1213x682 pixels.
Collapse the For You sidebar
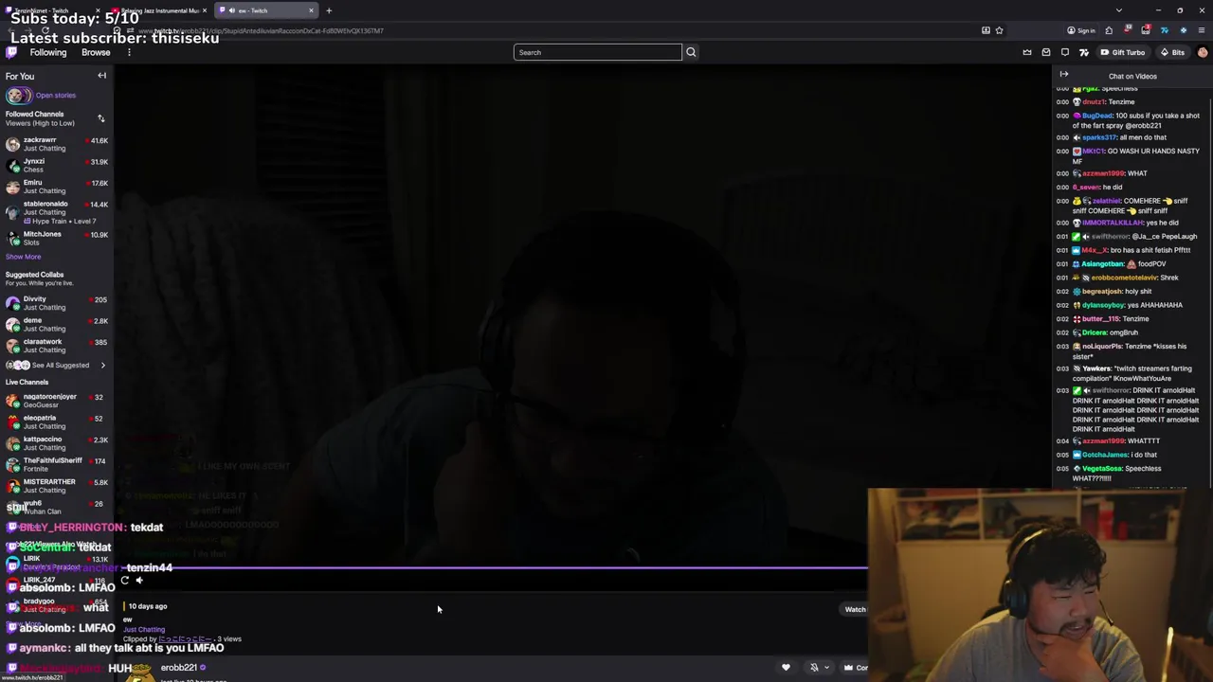[x=102, y=76]
